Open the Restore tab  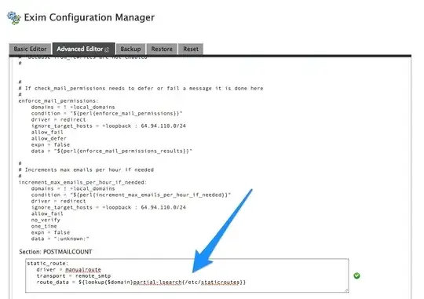point(162,49)
